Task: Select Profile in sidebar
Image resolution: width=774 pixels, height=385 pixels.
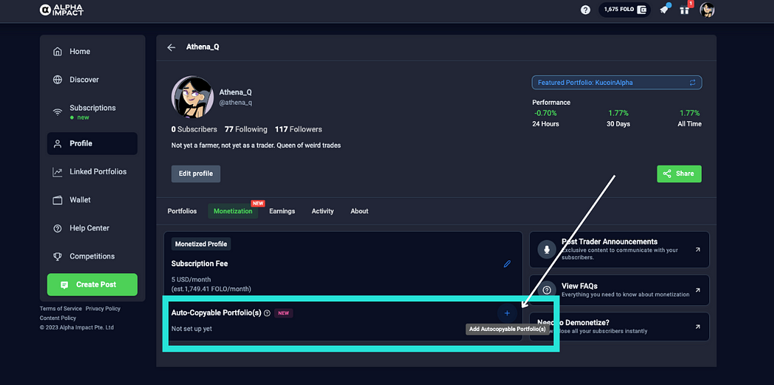Action: point(92,144)
